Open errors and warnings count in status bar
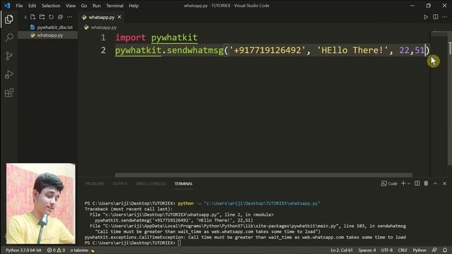 (56, 250)
